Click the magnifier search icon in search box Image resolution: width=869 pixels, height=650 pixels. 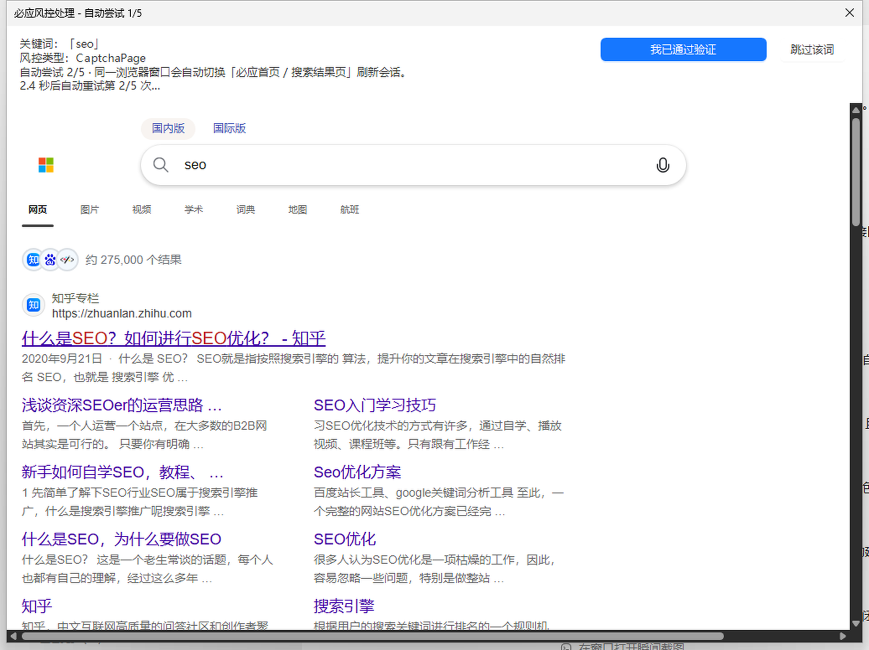pyautogui.click(x=161, y=165)
